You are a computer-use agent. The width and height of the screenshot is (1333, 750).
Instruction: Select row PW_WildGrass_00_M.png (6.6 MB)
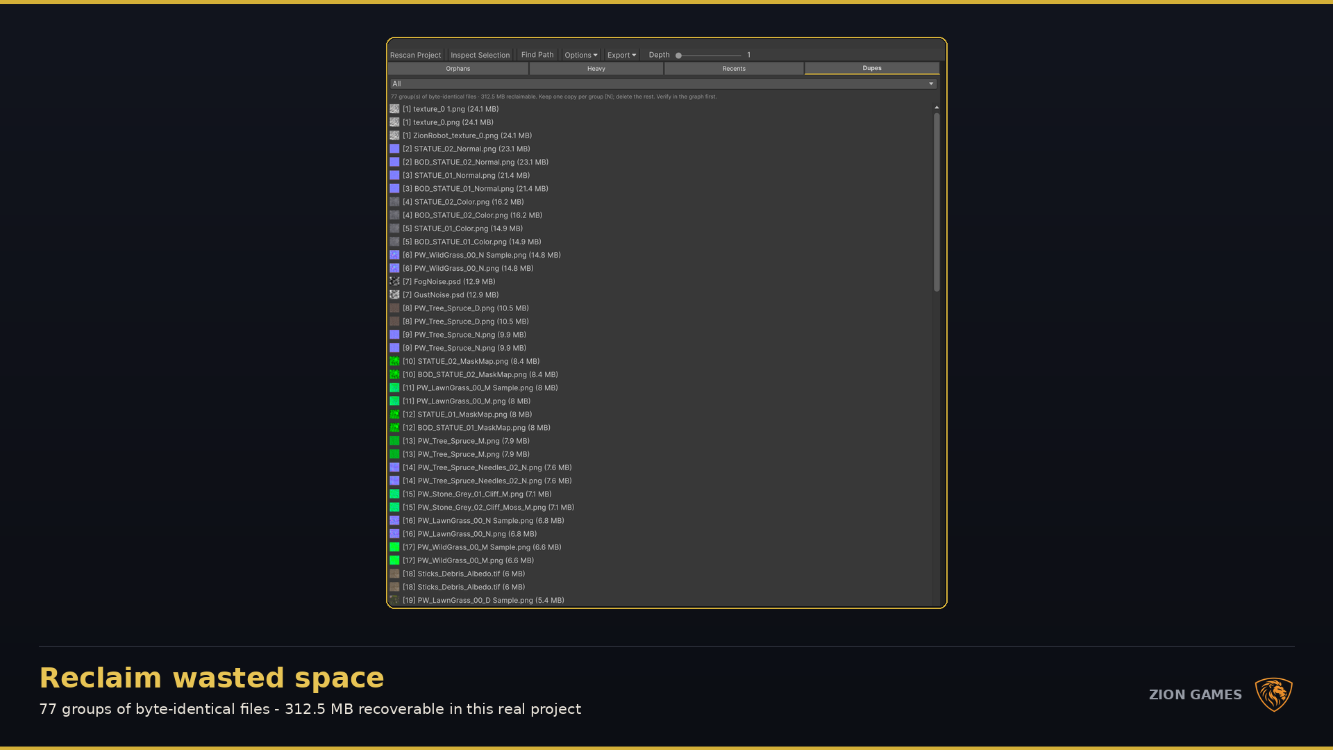coord(660,560)
